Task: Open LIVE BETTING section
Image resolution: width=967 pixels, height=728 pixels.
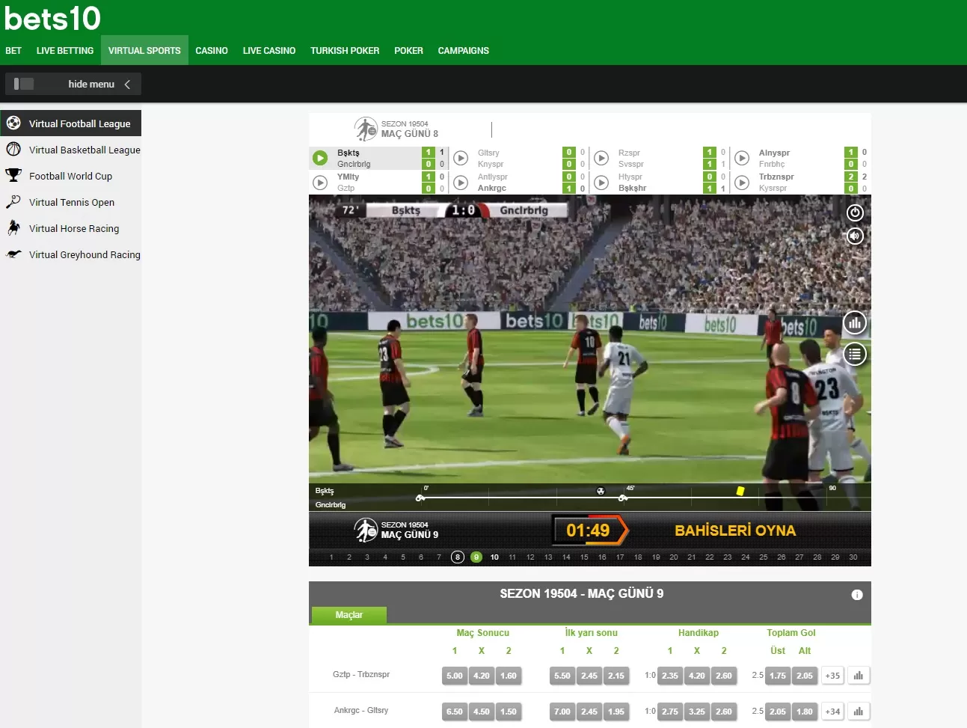Action: click(x=65, y=51)
